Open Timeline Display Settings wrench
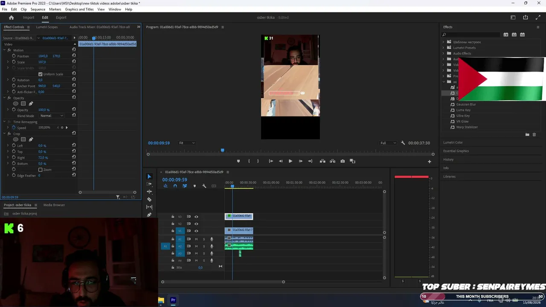Image resolution: width=546 pixels, height=307 pixels. tap(204, 186)
